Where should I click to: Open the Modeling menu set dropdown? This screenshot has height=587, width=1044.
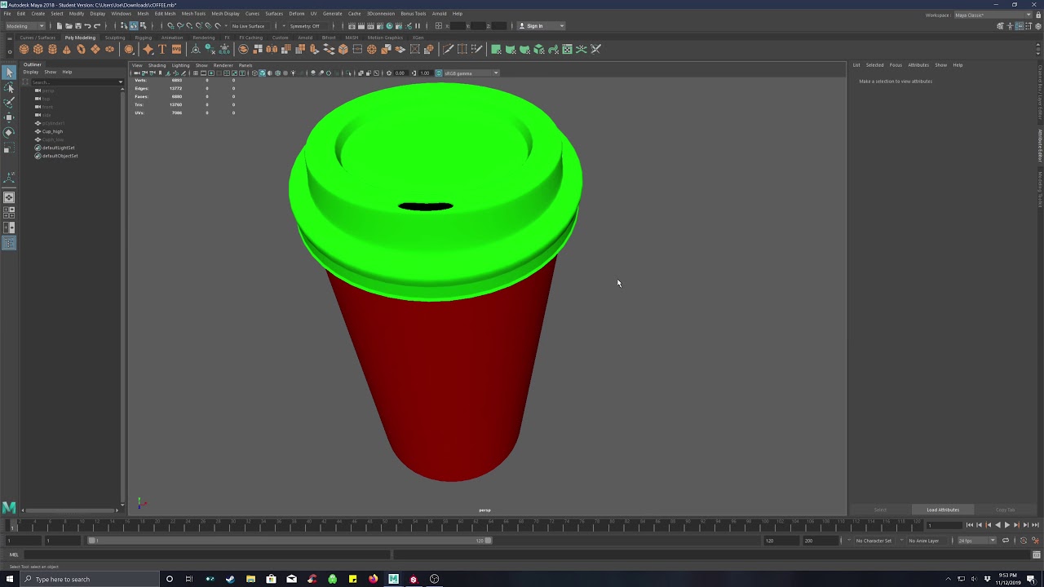pos(25,25)
